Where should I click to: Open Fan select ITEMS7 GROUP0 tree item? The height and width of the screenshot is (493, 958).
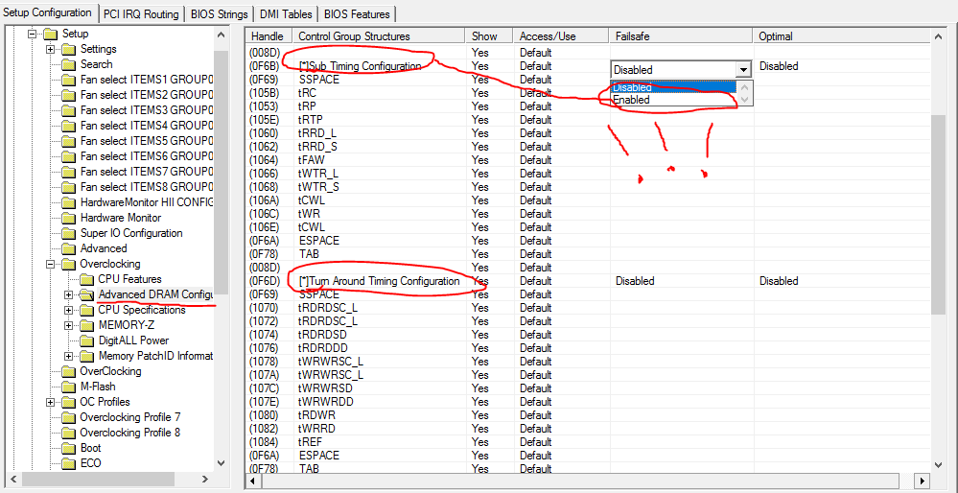(146, 172)
